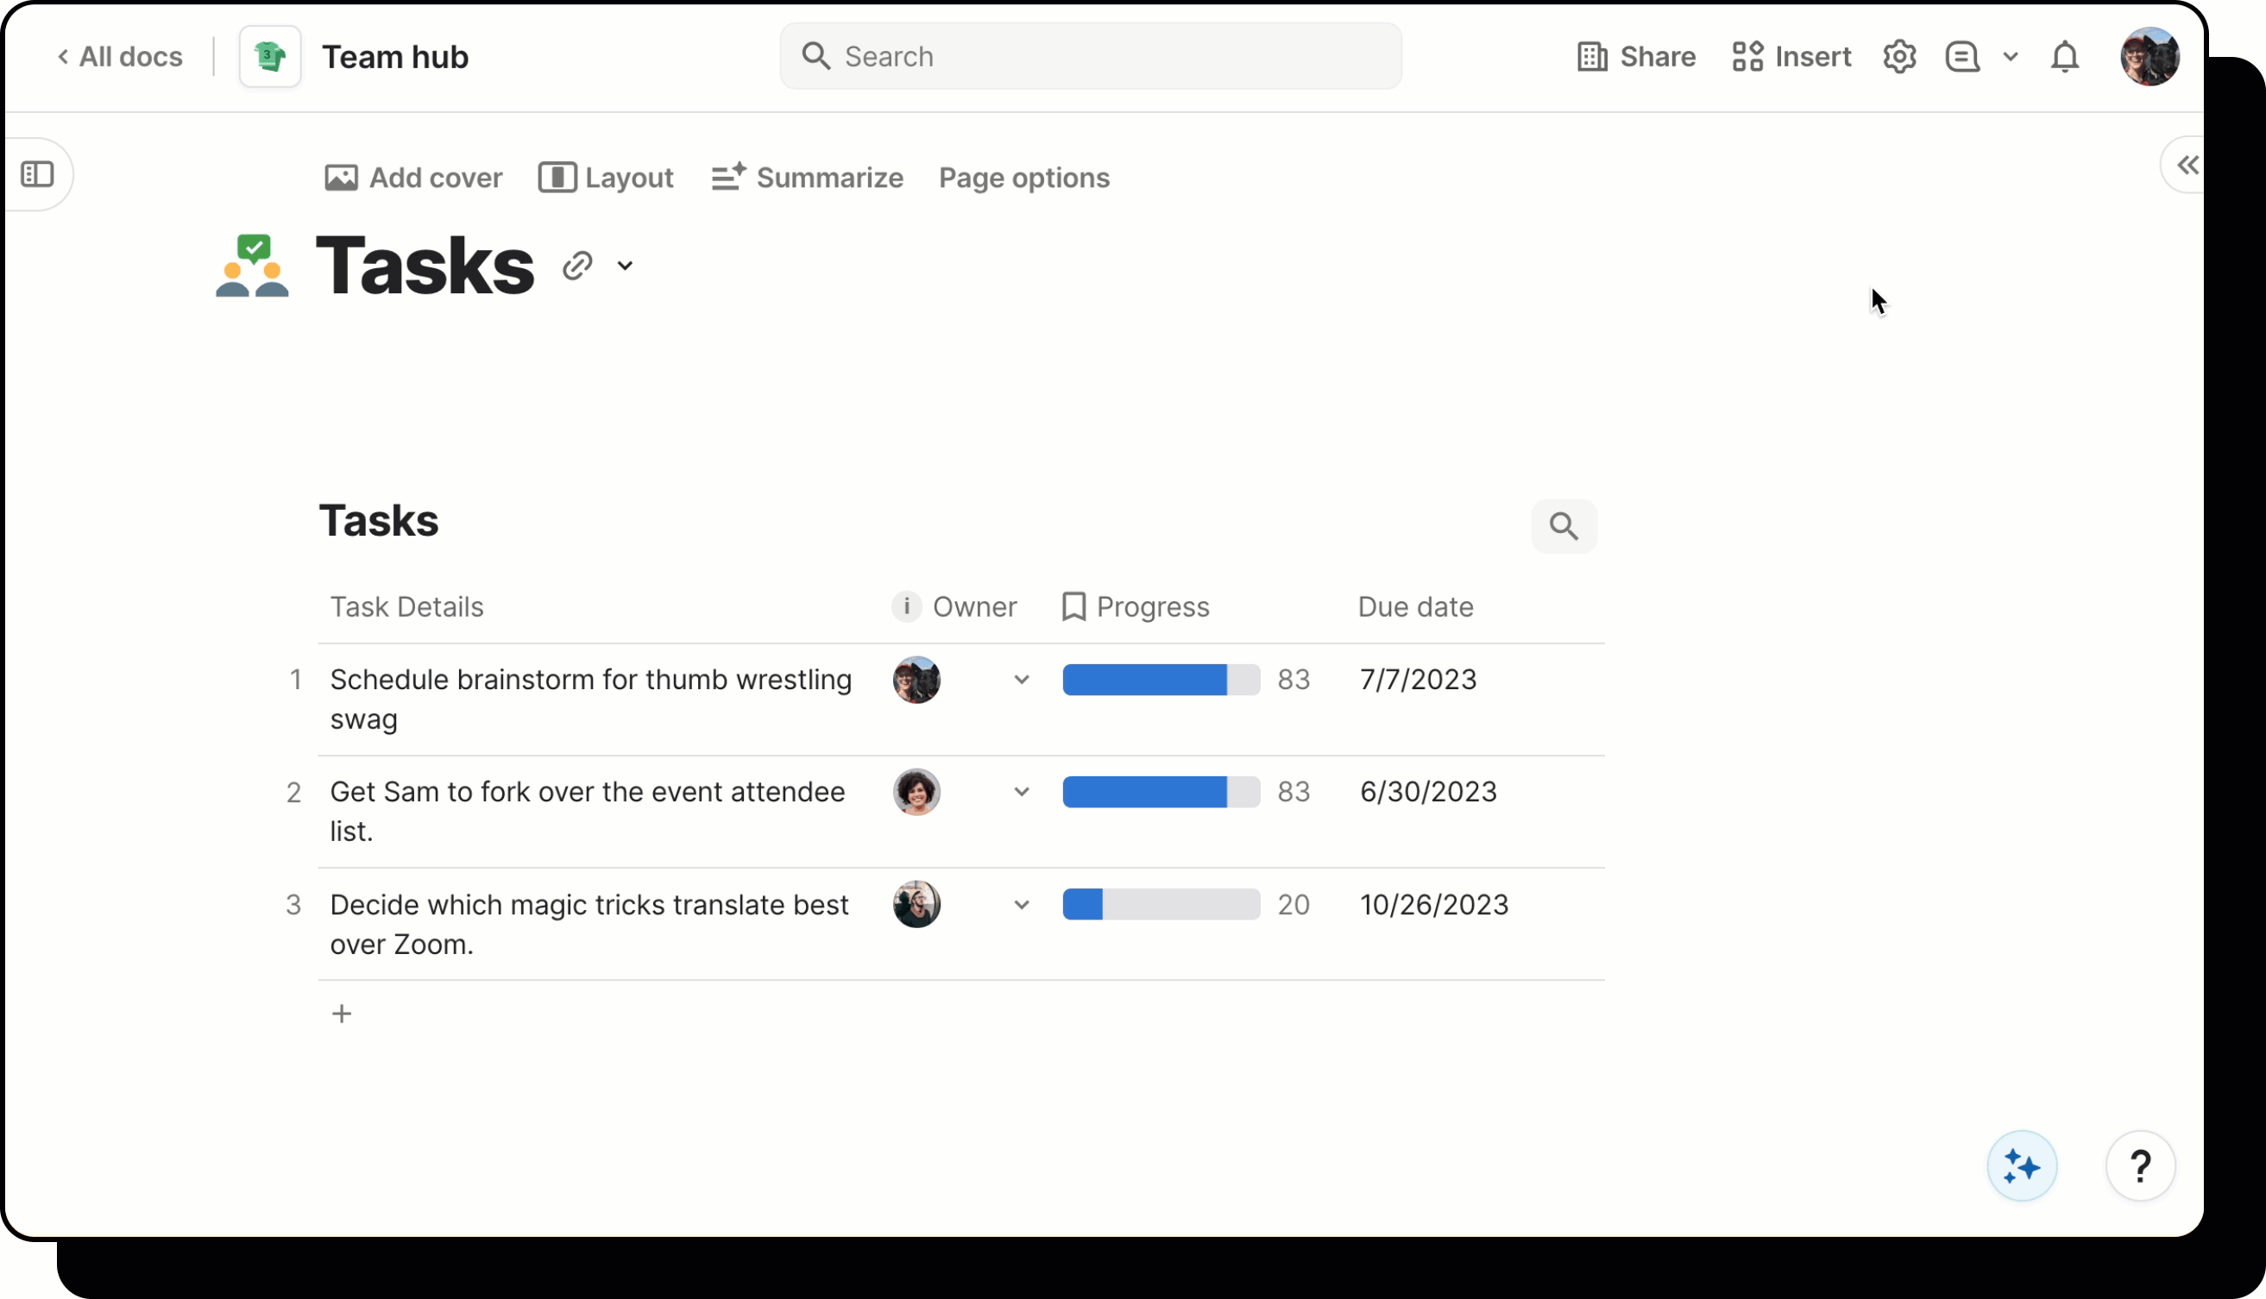Click the comments icon in header

click(x=1961, y=57)
